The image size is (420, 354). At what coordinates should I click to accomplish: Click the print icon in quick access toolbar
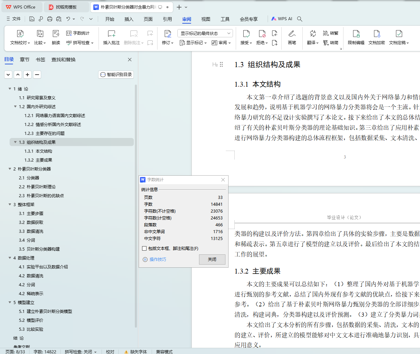[x=50, y=19]
